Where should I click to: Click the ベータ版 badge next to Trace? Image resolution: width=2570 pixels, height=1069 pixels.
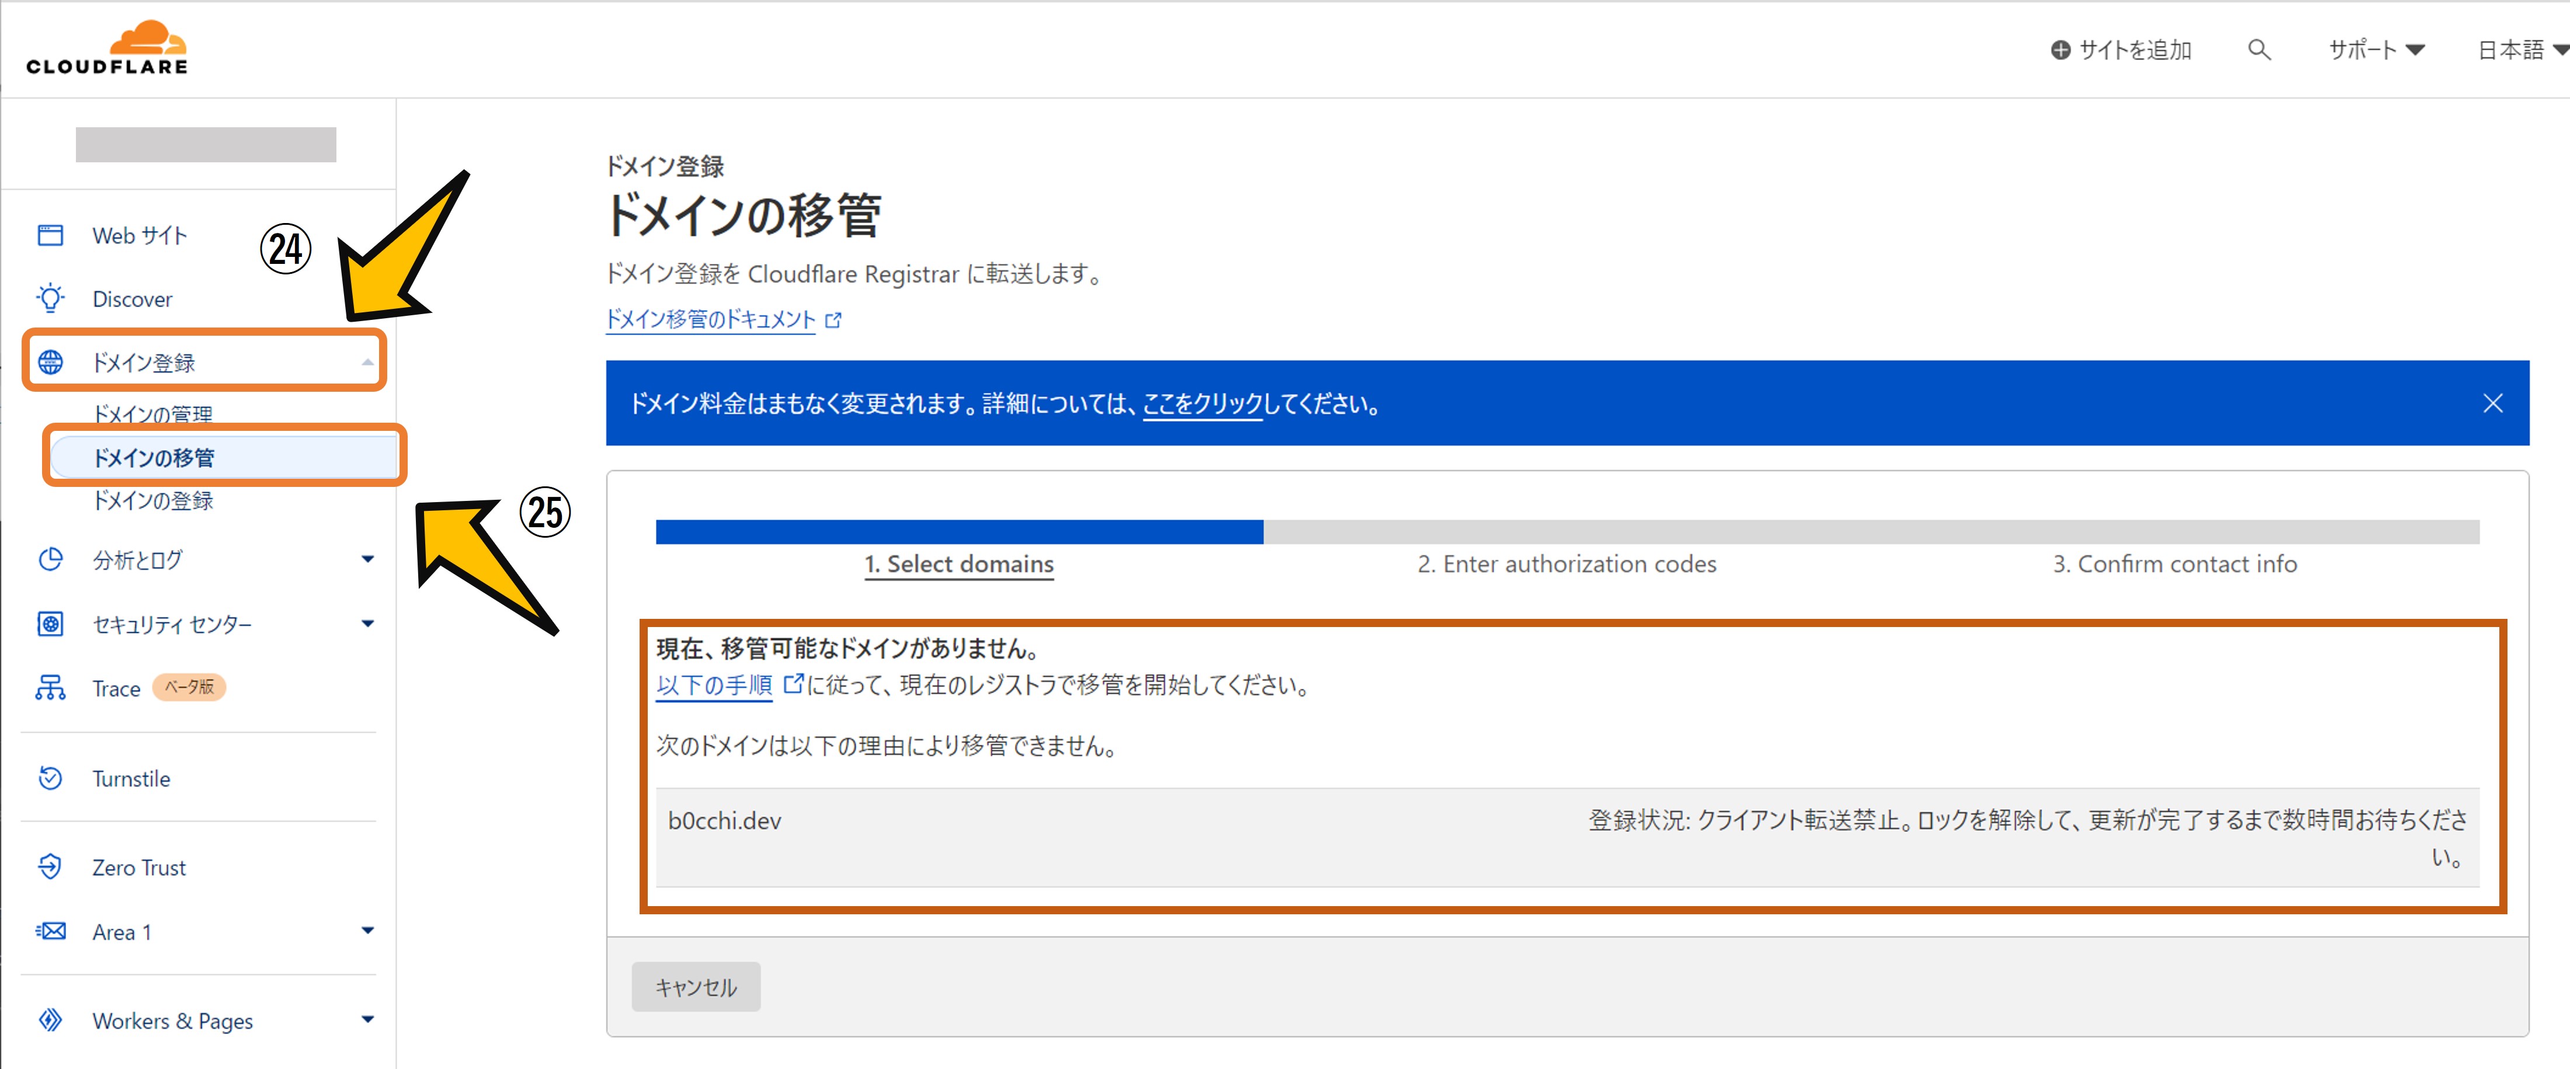[x=189, y=687]
